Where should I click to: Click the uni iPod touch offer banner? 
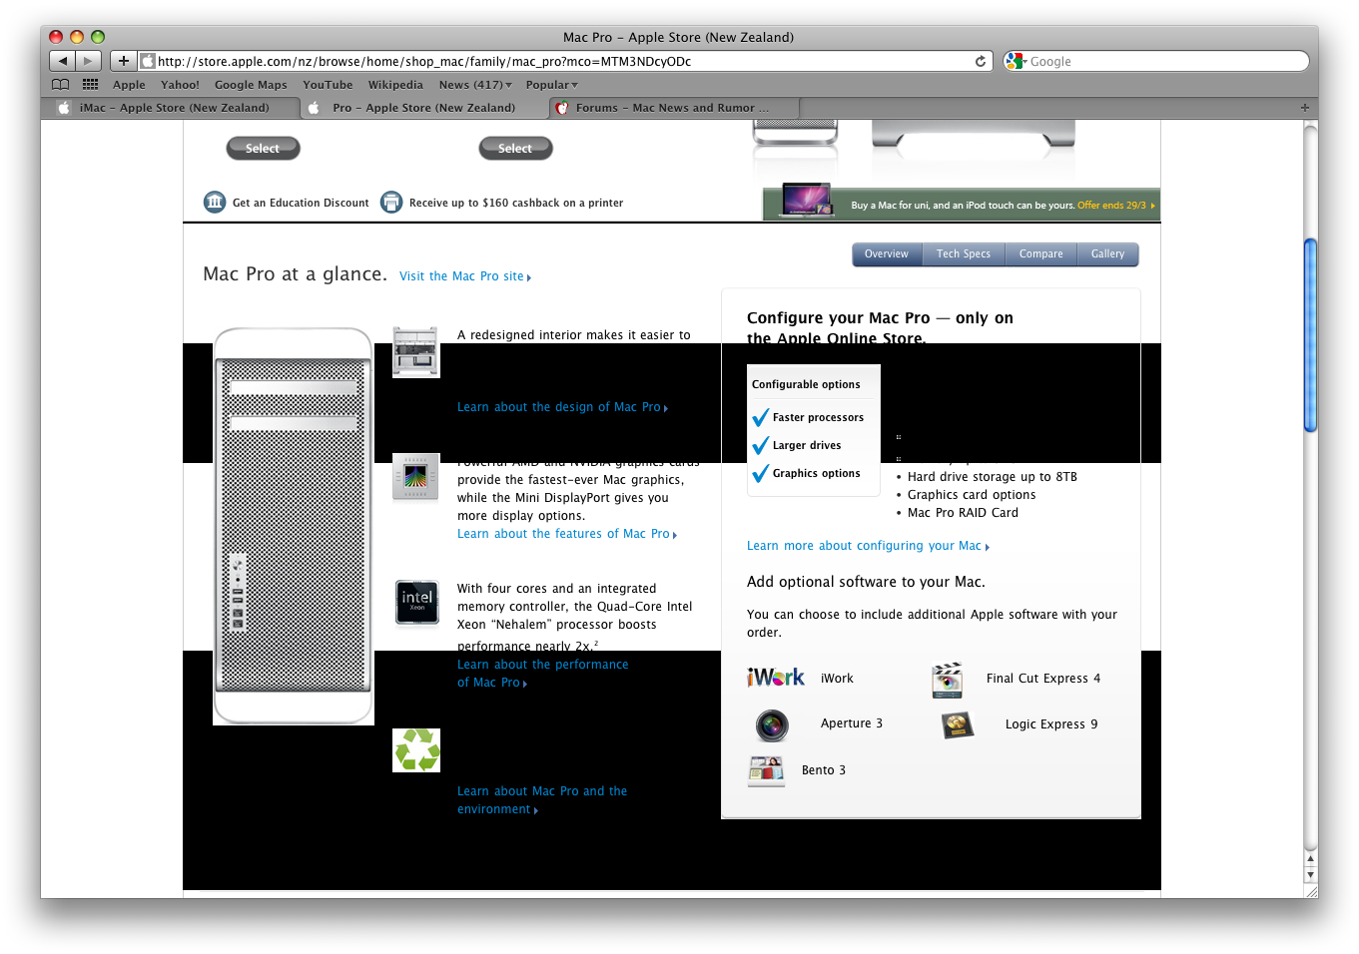pos(961,203)
